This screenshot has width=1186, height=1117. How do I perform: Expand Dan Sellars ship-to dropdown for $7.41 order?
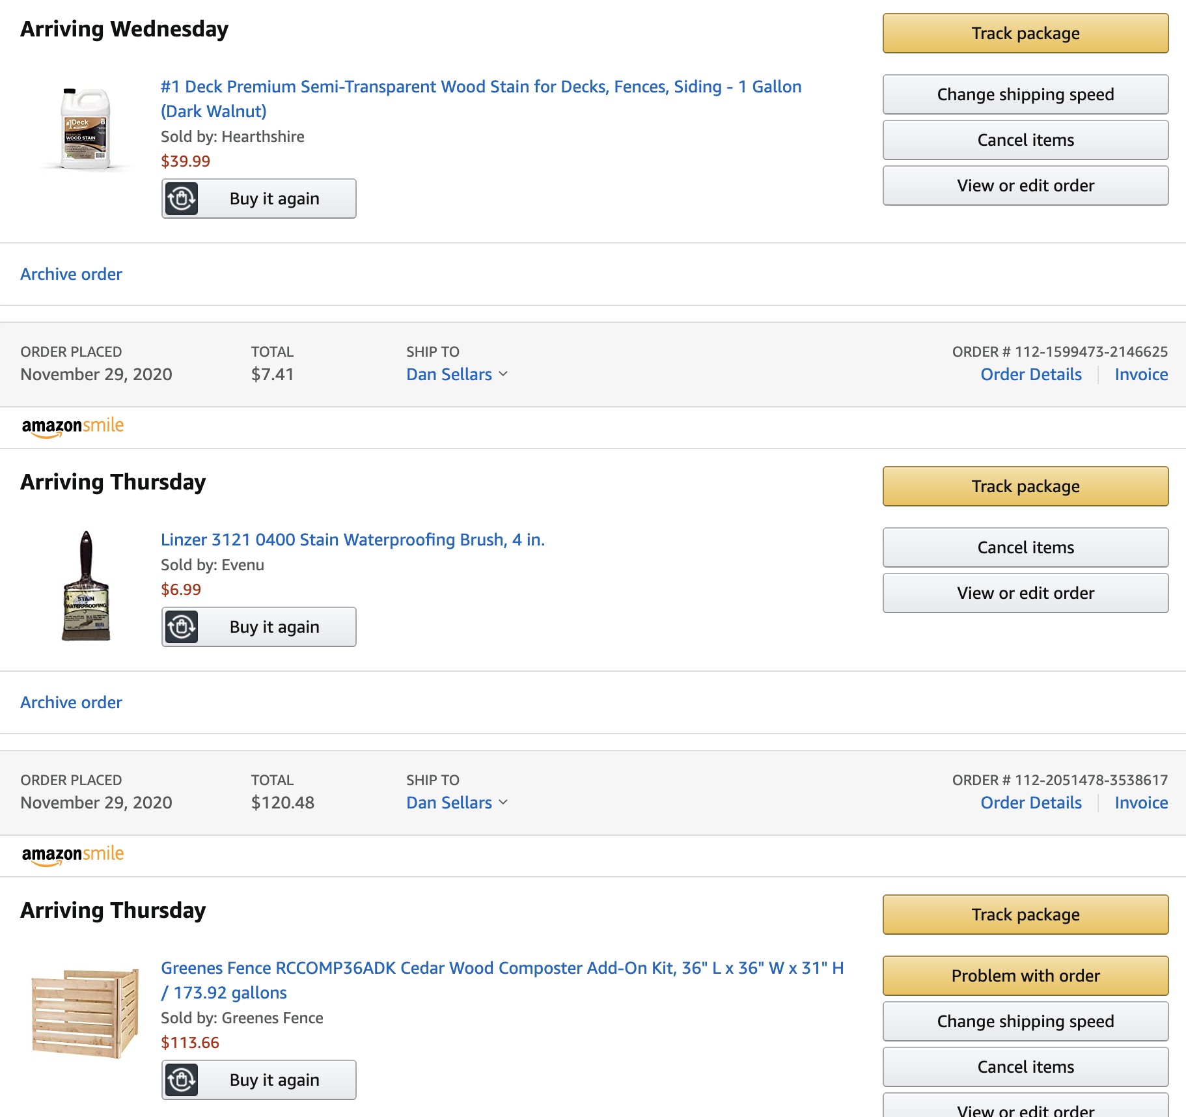[x=457, y=374]
